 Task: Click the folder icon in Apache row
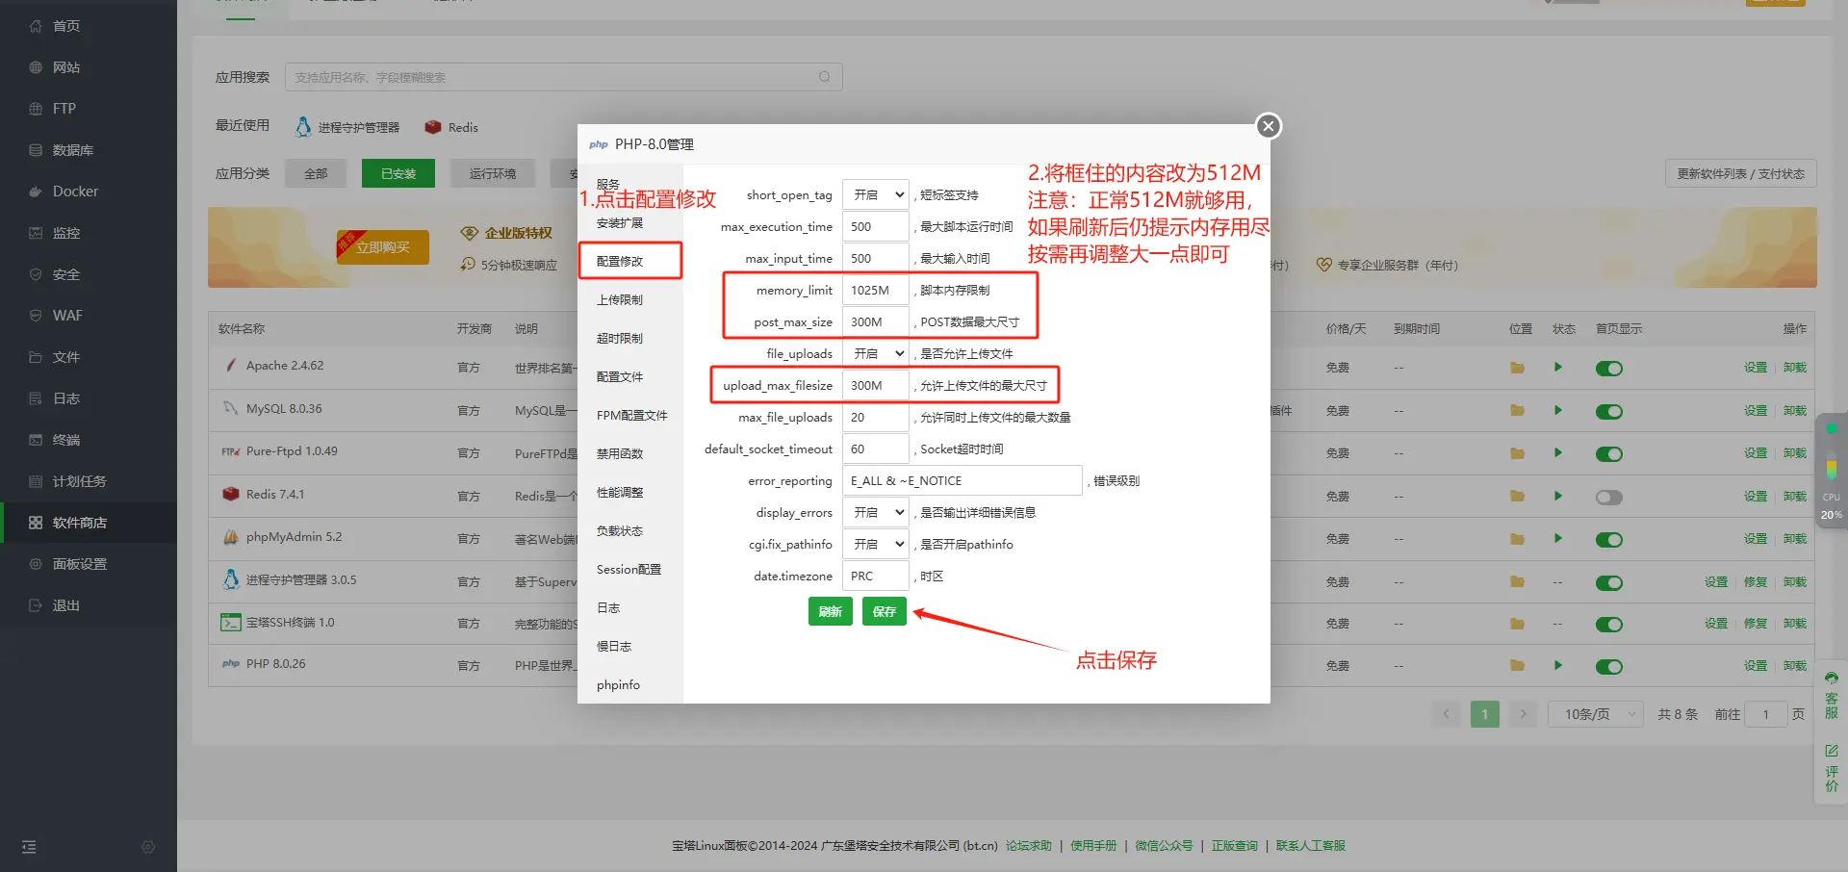click(1517, 368)
